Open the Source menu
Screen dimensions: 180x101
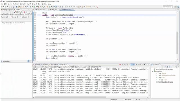(10, 4)
